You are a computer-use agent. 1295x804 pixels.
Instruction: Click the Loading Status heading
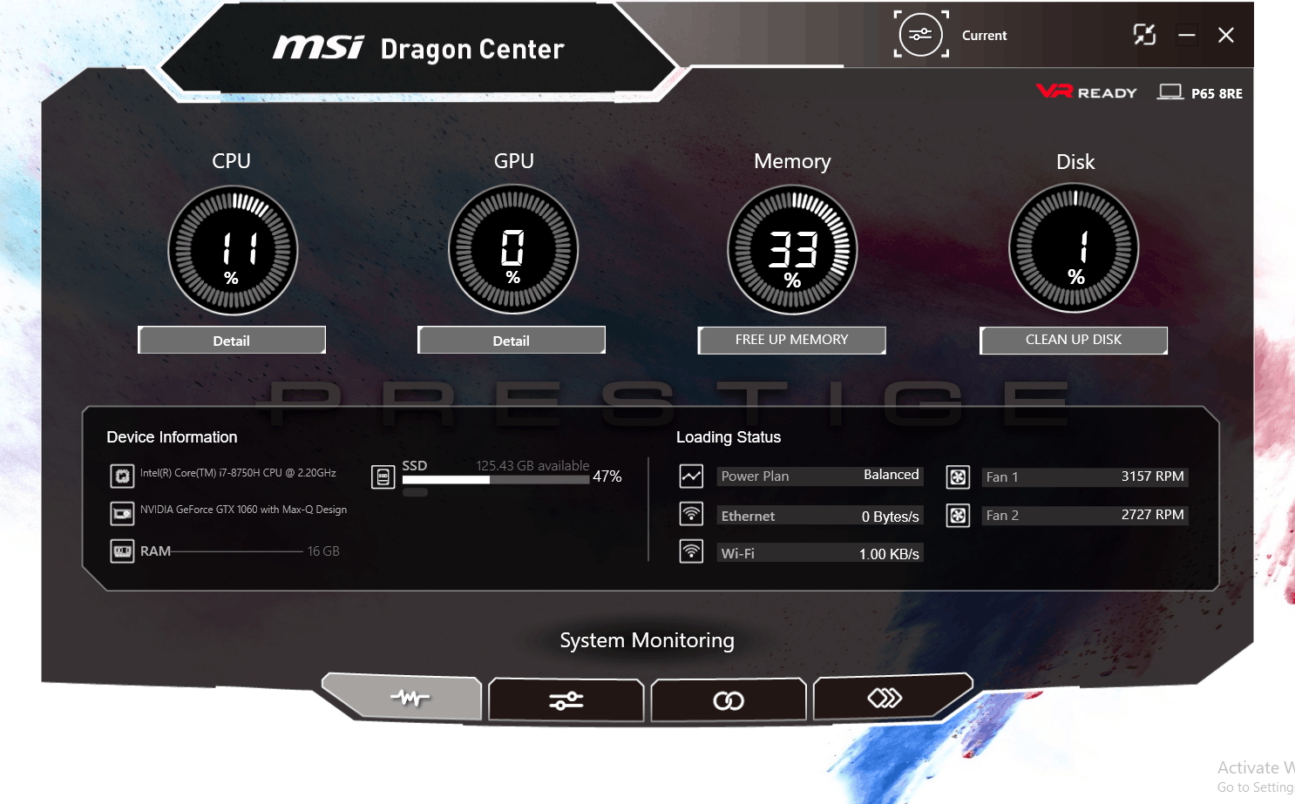729,437
